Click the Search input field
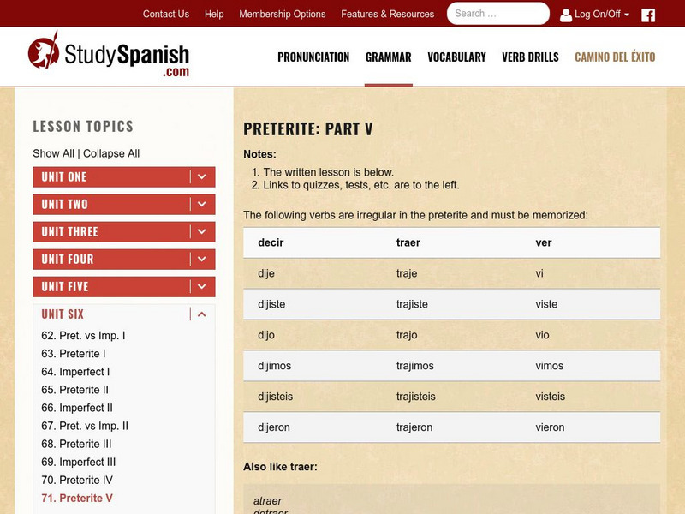685x514 pixels. pyautogui.click(x=497, y=14)
